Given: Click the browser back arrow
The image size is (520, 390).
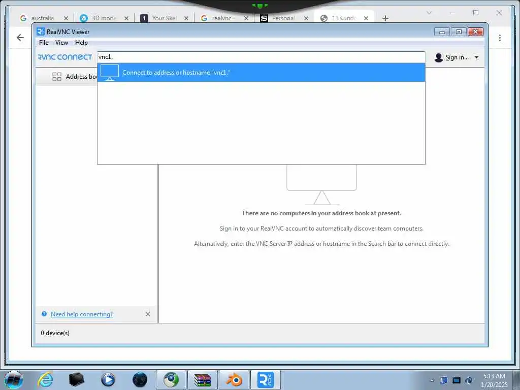Looking at the screenshot, I should [x=20, y=38].
